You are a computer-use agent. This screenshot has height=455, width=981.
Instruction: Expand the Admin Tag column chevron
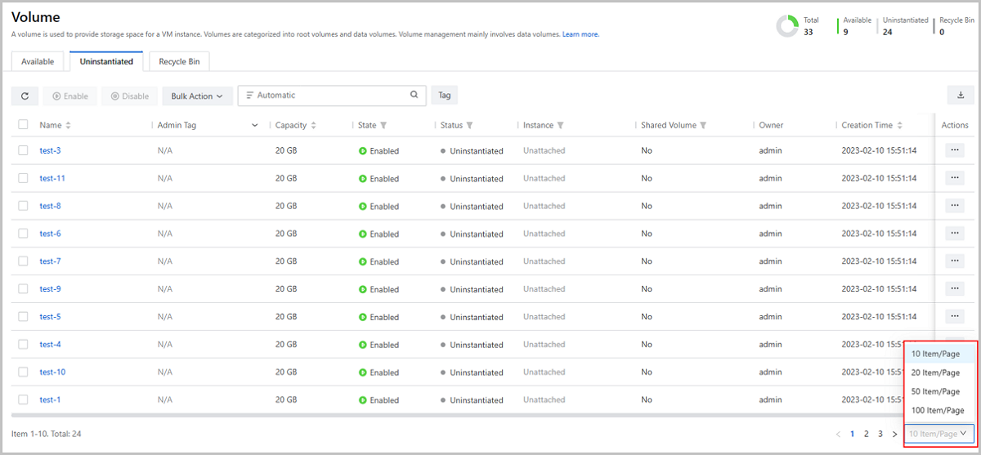tap(255, 126)
